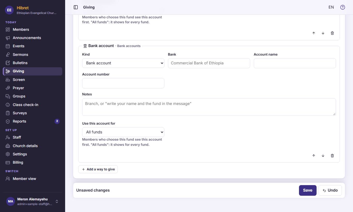
Task: Click the Hibret church logo avatar
Action: tap(9, 10)
